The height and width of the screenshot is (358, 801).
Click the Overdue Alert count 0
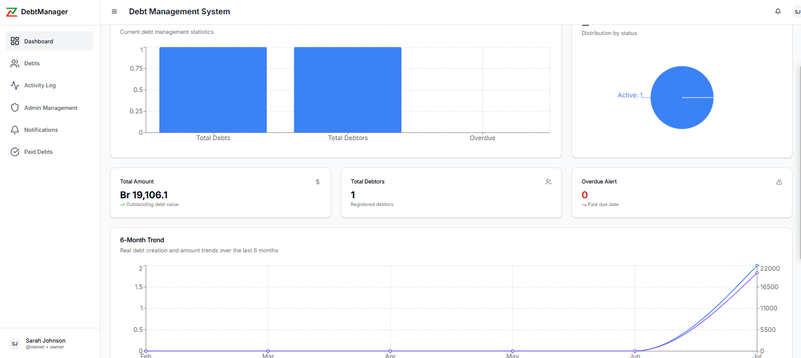pos(585,195)
